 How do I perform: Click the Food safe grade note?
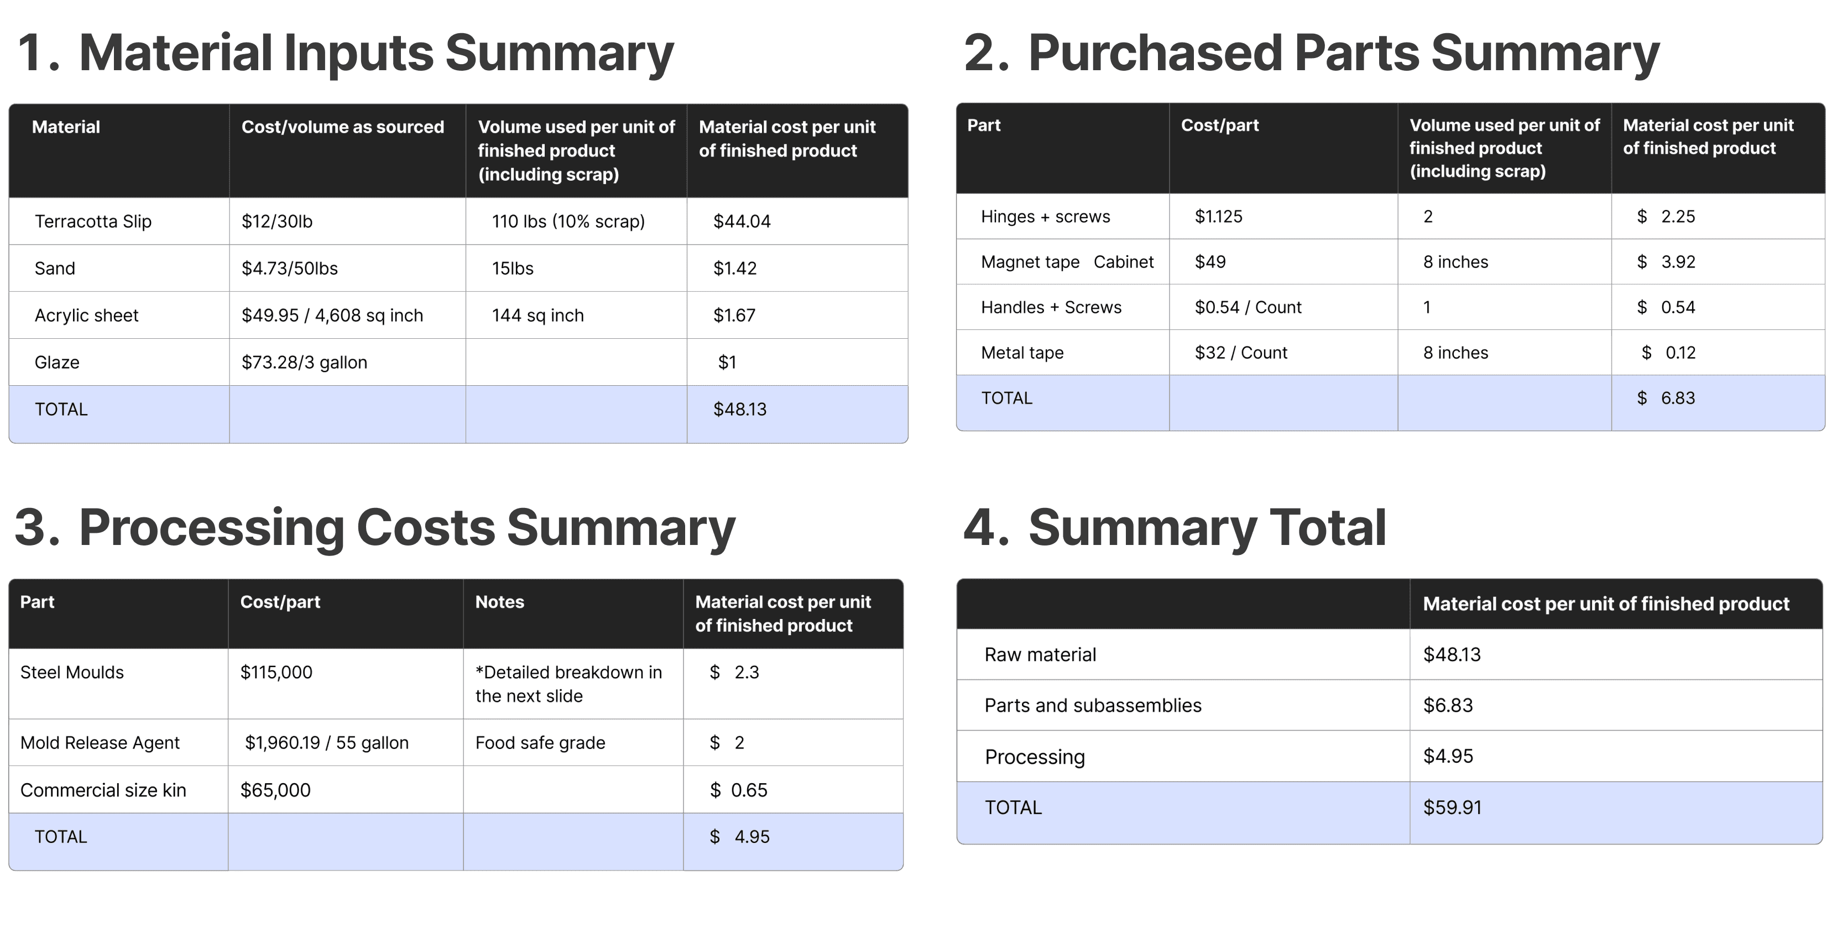point(540,743)
